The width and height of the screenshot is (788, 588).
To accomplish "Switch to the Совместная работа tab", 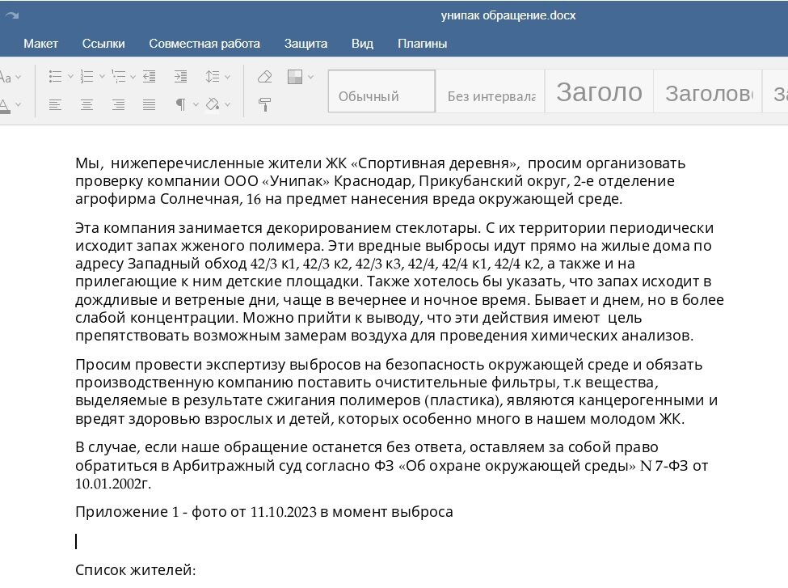I will tap(204, 44).
